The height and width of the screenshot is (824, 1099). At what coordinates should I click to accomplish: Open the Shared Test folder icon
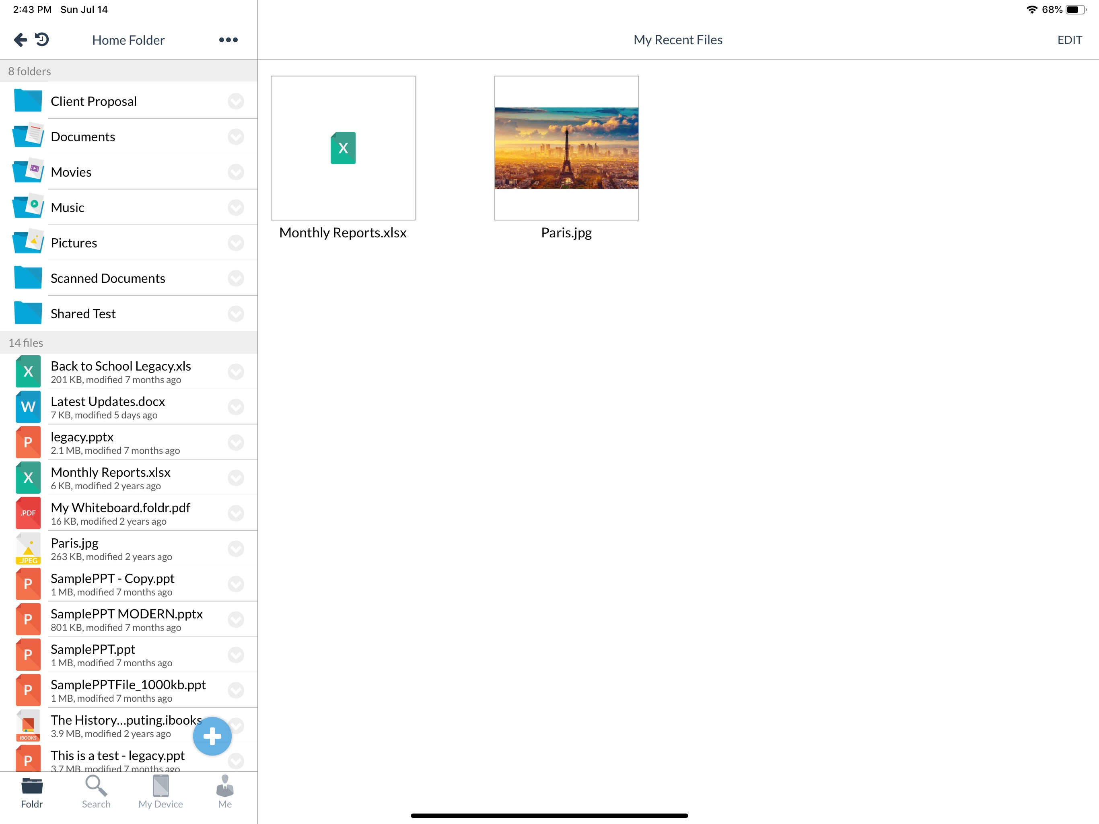[x=28, y=313]
